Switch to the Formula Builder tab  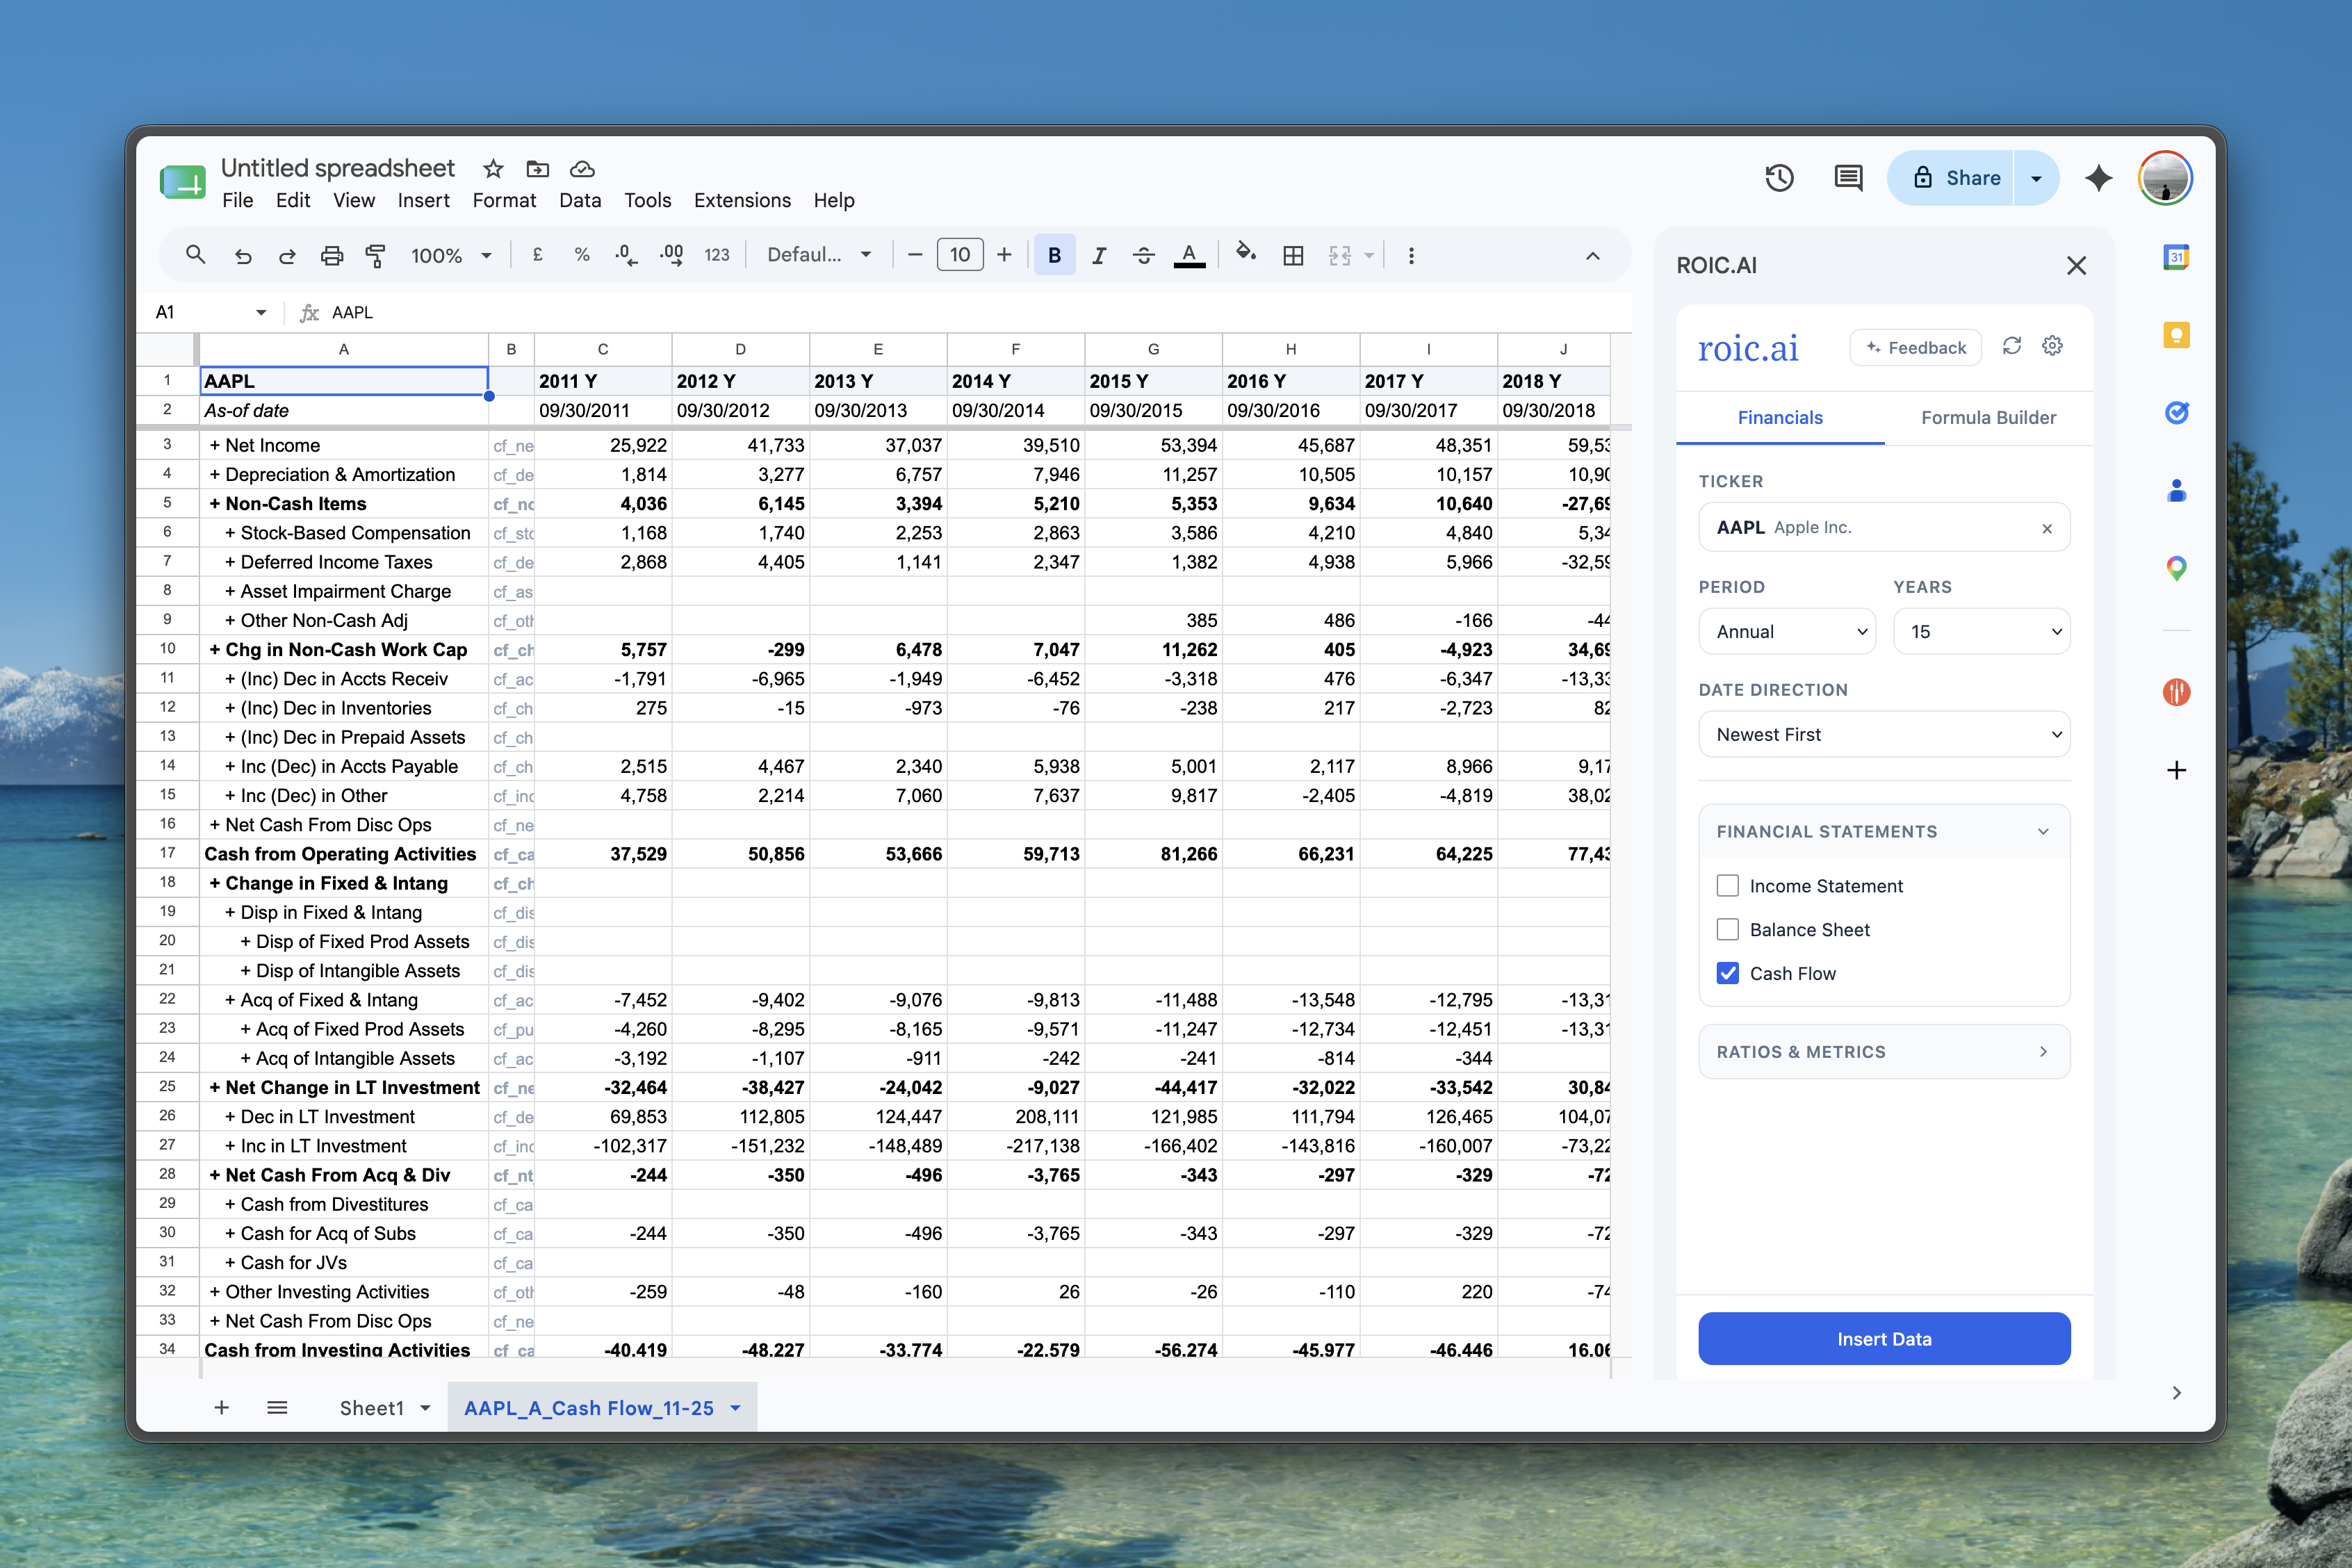coord(1988,417)
